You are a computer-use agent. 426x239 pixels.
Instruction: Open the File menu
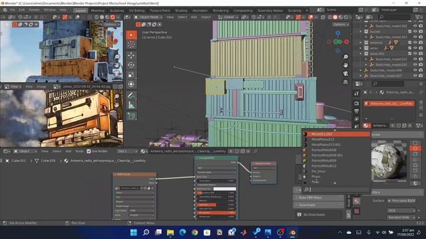(x=12, y=10)
